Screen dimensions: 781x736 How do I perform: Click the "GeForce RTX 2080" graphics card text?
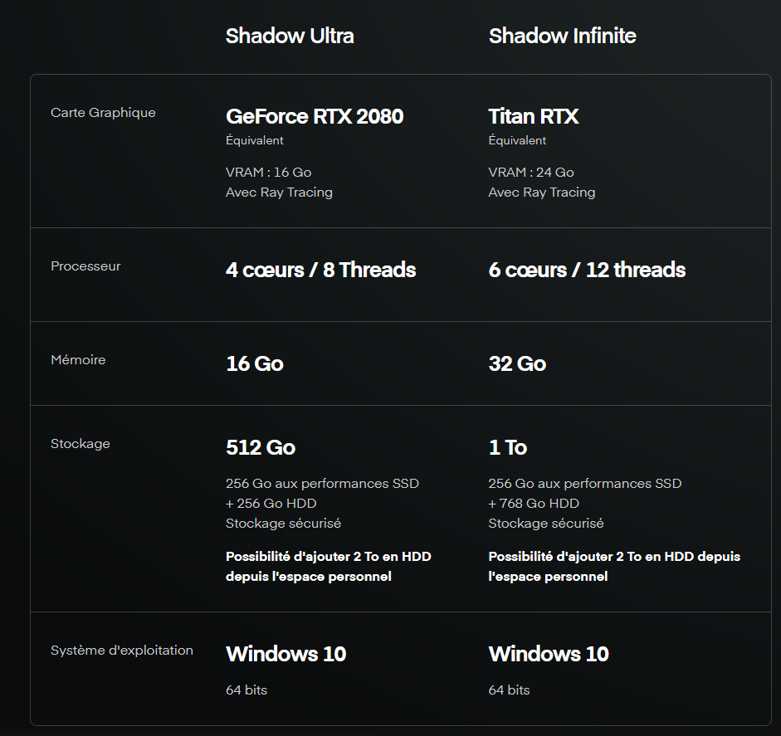point(315,116)
